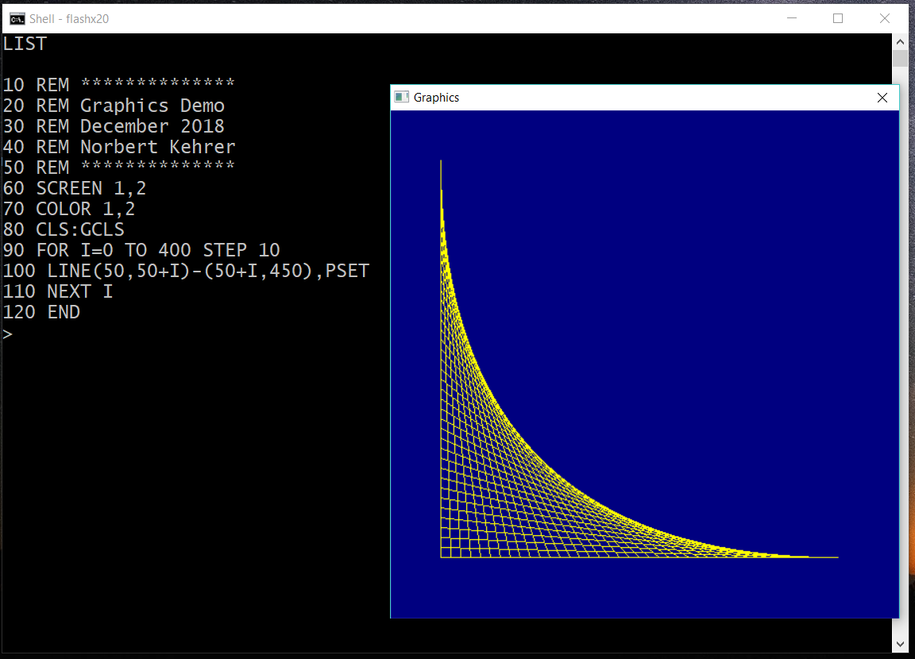Focus the Graphics window via its title text
Image resolution: width=915 pixels, height=659 pixels.
pyautogui.click(x=436, y=98)
